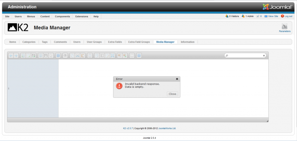Switch to the Extra Field Groups tab
Image resolution: width=297 pixels, height=141 pixels.
click(x=139, y=42)
